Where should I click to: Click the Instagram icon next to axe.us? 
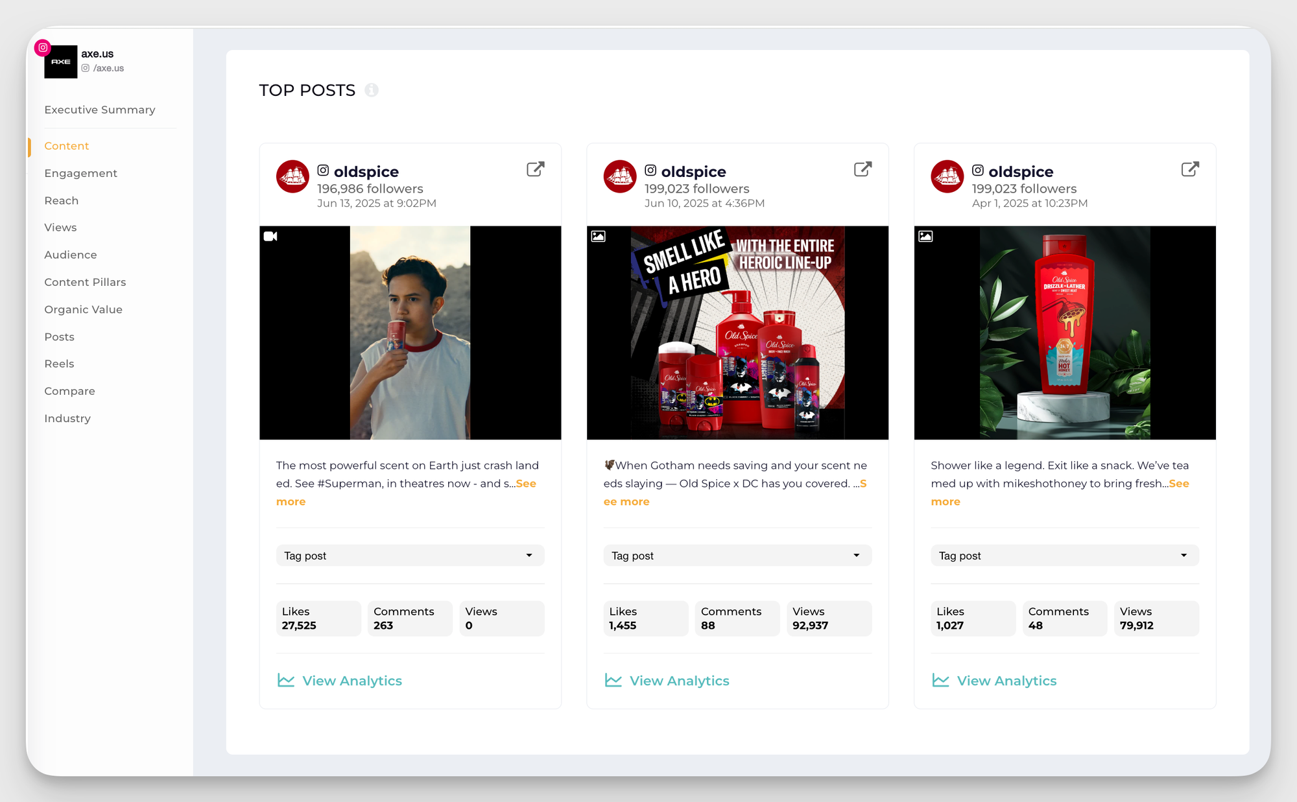pos(43,47)
